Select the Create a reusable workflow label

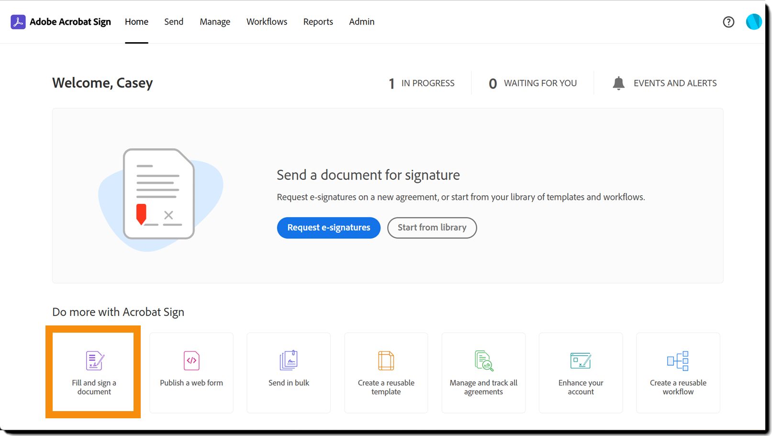coord(678,387)
